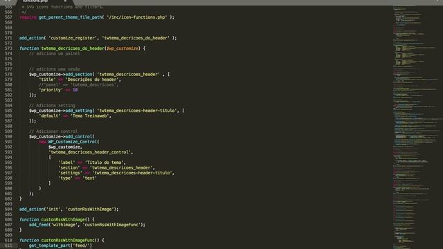Click the 'priority' key on line 581

coord(51,90)
